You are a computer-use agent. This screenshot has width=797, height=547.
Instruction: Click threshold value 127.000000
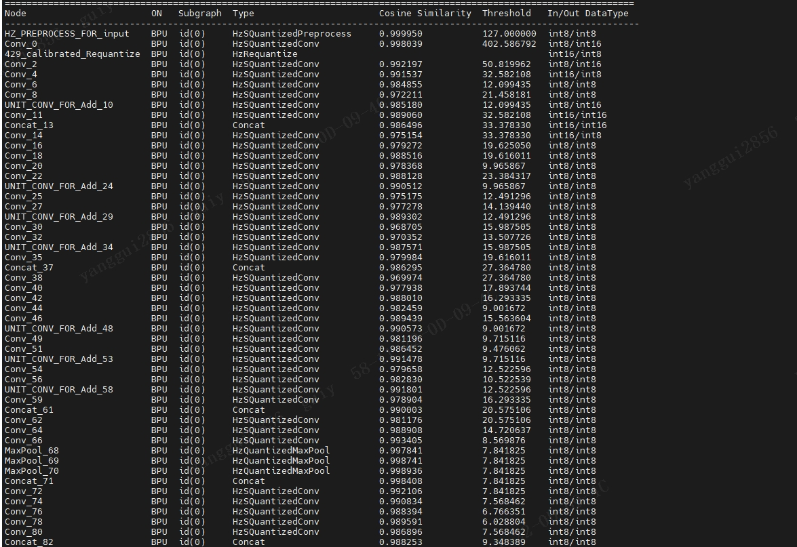click(x=509, y=34)
